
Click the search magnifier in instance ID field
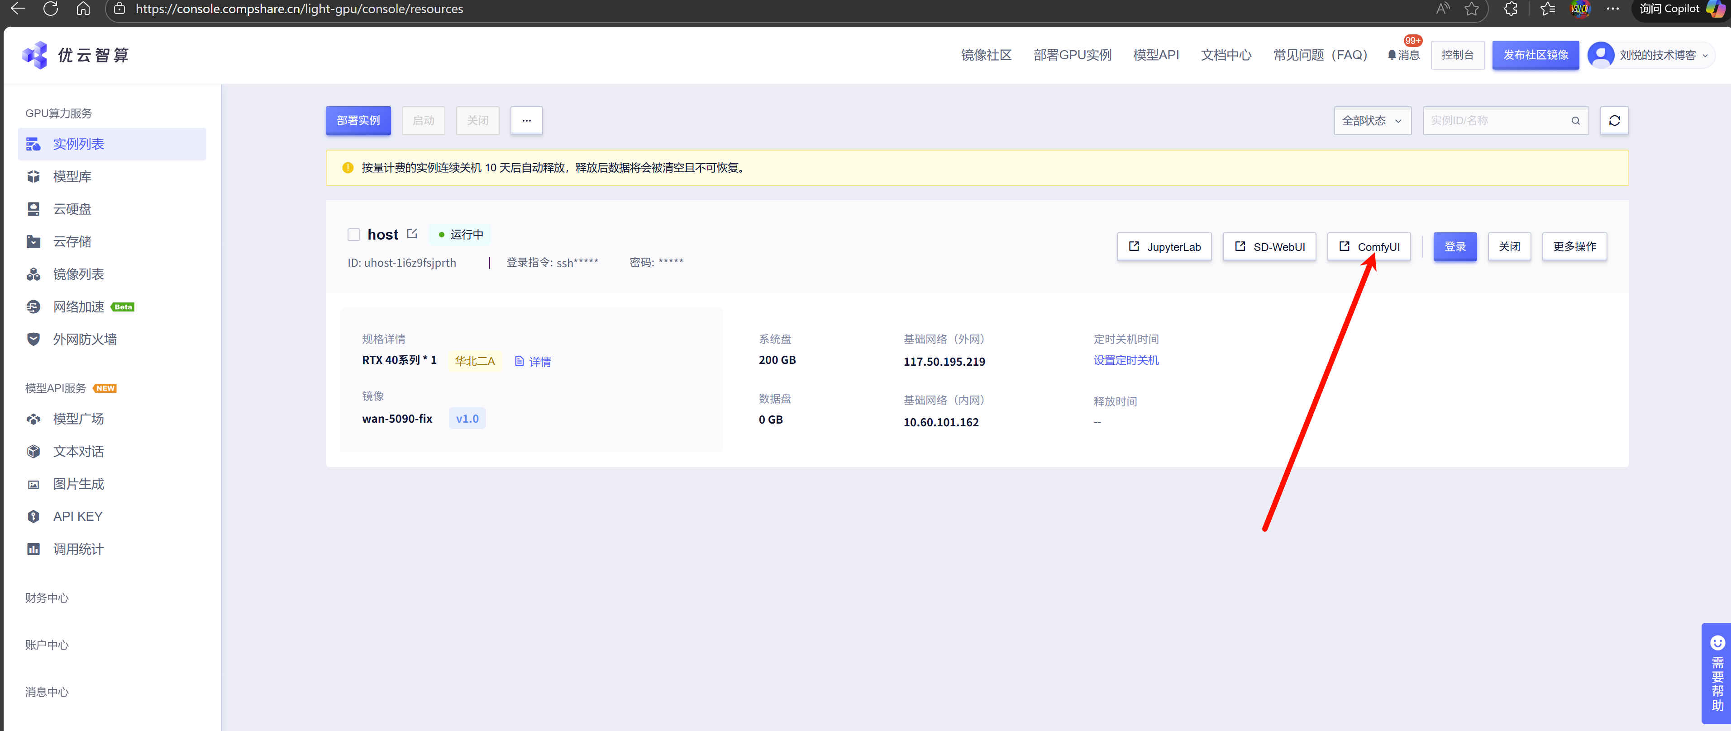click(x=1575, y=121)
